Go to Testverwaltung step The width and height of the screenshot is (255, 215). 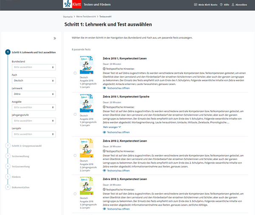coord(20,156)
